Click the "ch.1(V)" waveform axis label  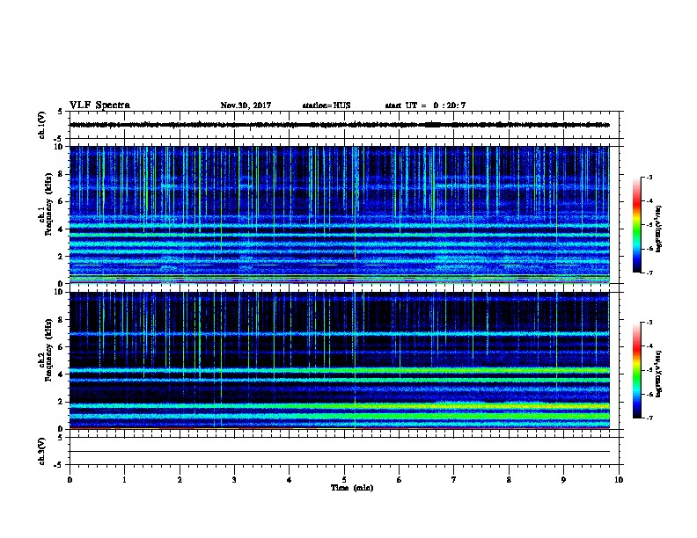pyautogui.click(x=42, y=125)
